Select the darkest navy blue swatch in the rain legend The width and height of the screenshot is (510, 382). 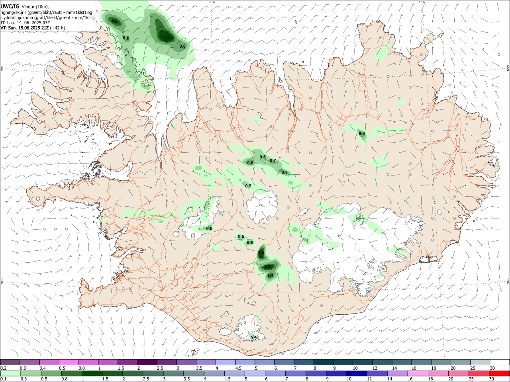click(x=356, y=373)
